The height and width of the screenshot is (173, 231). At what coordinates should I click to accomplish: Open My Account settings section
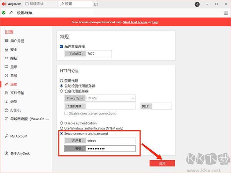19,136
